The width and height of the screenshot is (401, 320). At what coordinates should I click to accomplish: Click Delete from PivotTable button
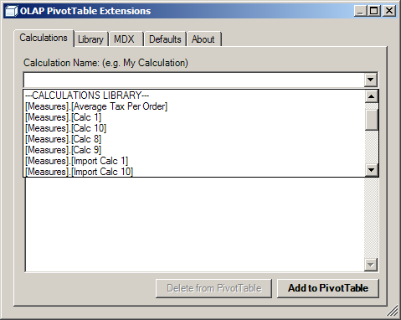213,288
